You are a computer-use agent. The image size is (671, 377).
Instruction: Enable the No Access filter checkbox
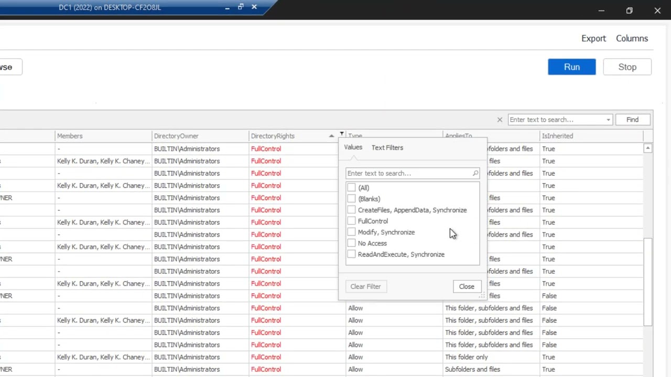tap(351, 243)
